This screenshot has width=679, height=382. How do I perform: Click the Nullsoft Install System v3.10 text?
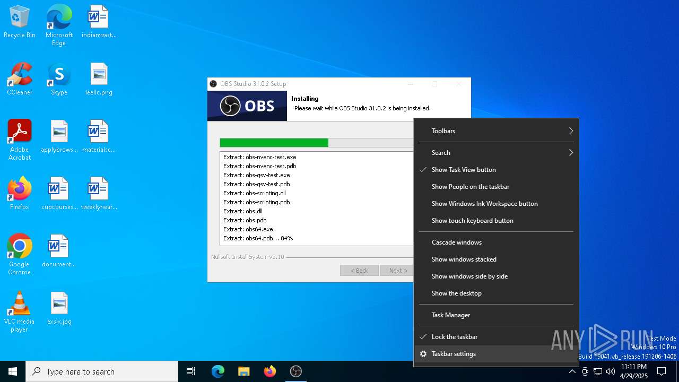point(248,257)
